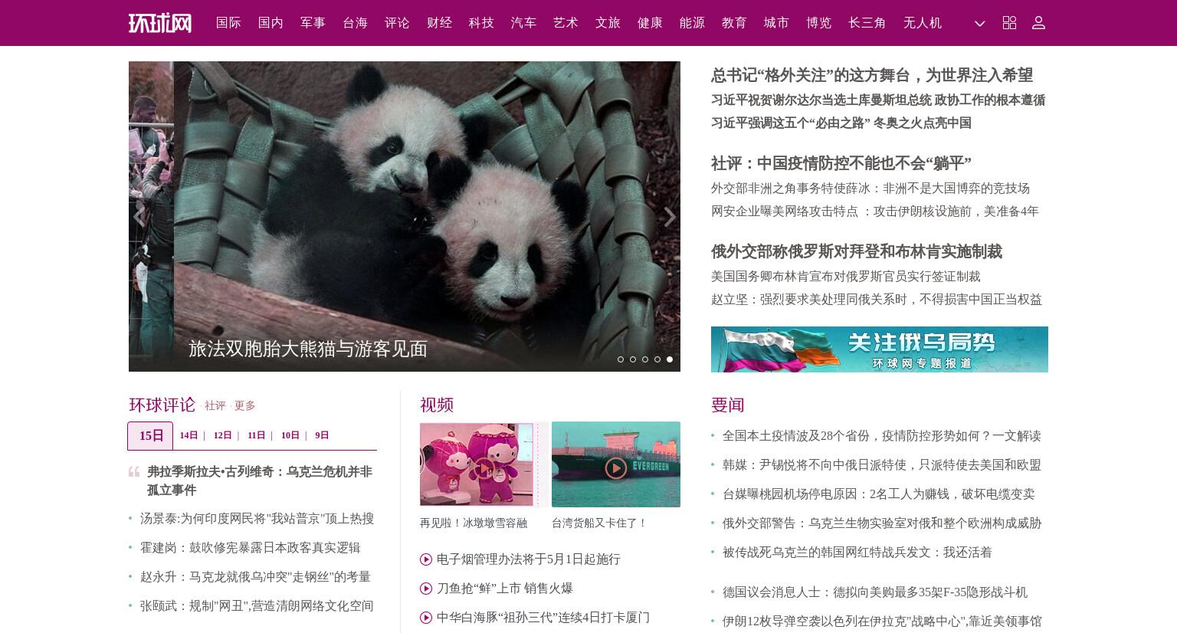Play the 冰墩墩雪容融 video
Viewport: 1177px width, 633px height.
point(483,468)
